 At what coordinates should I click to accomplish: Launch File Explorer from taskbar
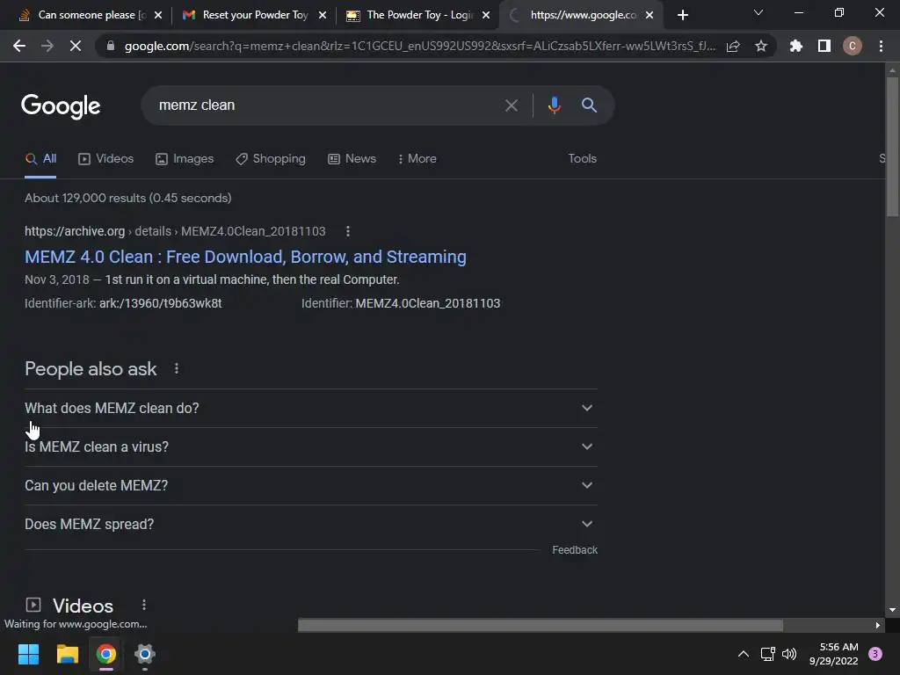[x=67, y=654]
